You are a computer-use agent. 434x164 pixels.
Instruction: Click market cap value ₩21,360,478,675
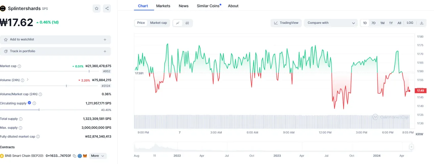pyautogui.click(x=98, y=66)
